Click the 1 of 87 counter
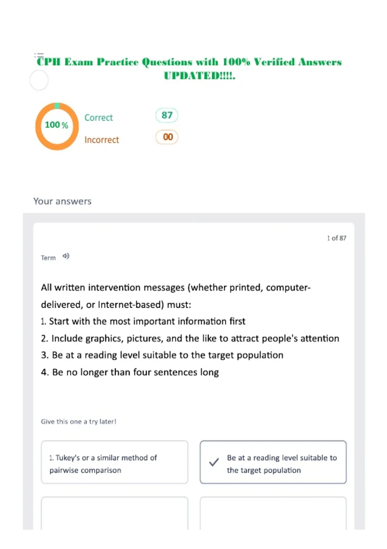This screenshot has height=549, width=387. pos(336,238)
